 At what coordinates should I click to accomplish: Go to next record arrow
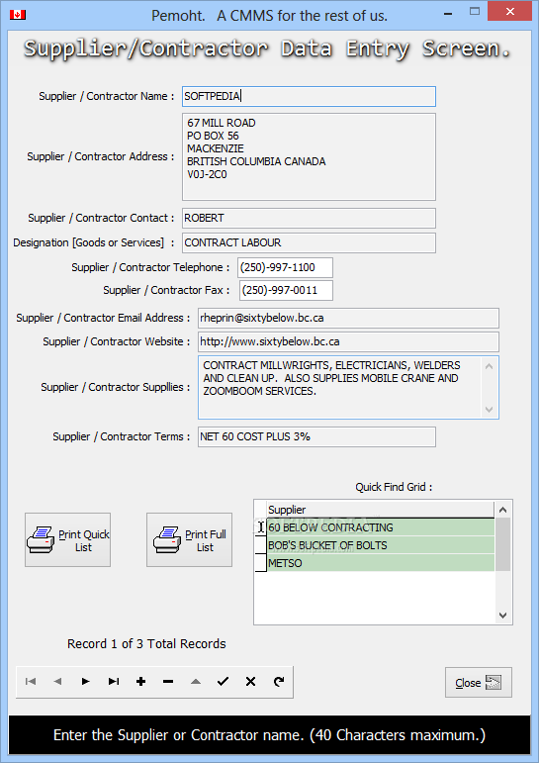(86, 681)
